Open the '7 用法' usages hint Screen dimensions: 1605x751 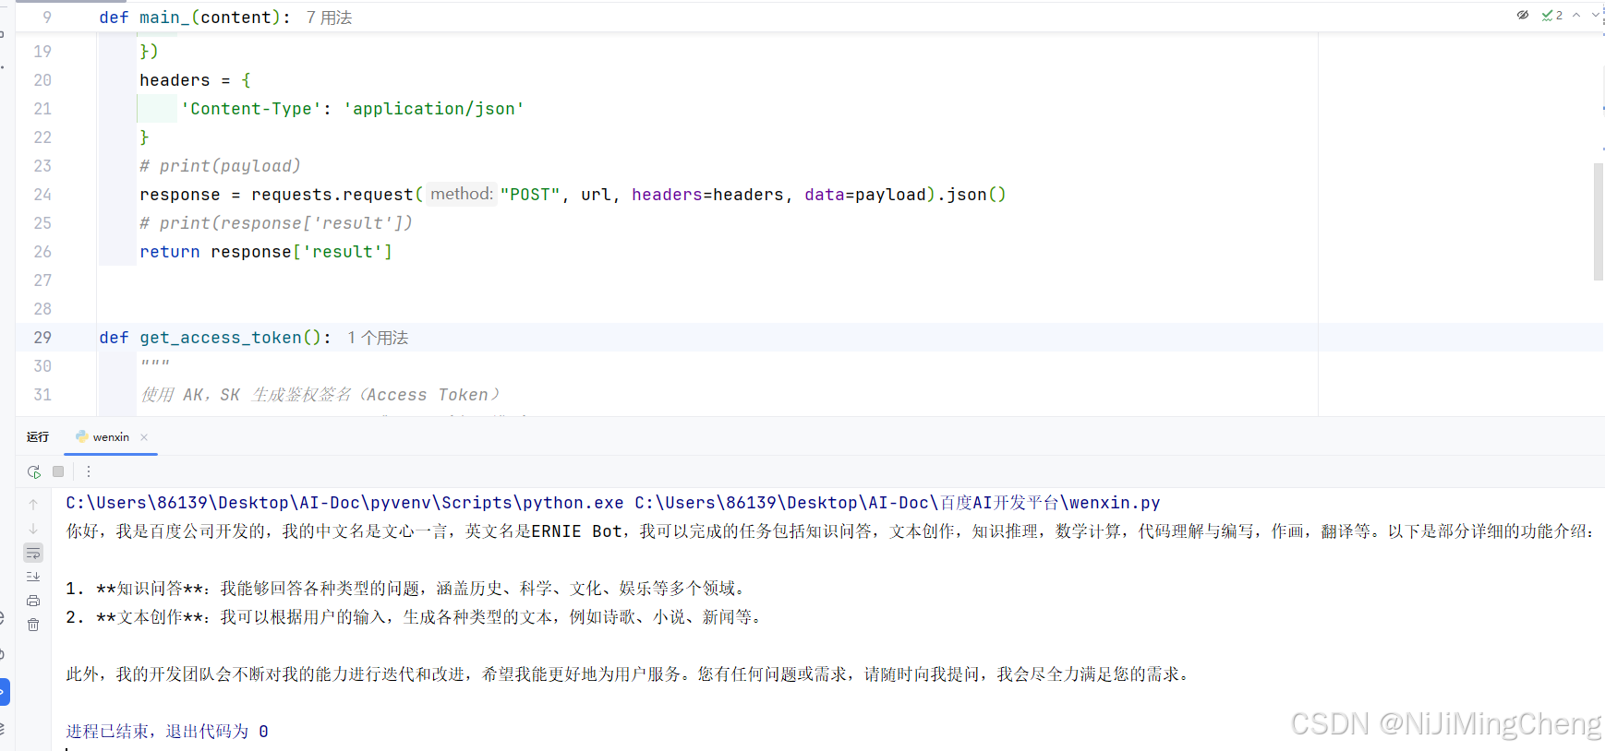pyautogui.click(x=330, y=18)
